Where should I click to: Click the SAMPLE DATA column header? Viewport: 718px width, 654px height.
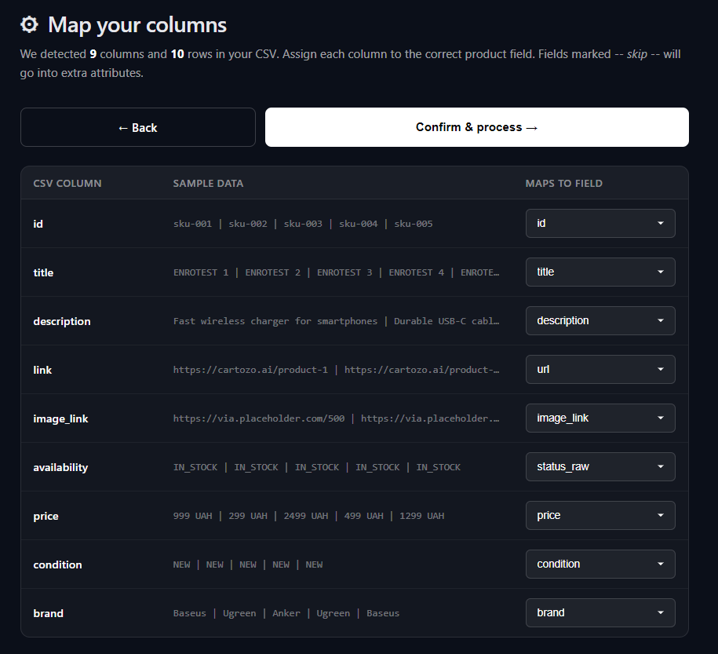208,183
